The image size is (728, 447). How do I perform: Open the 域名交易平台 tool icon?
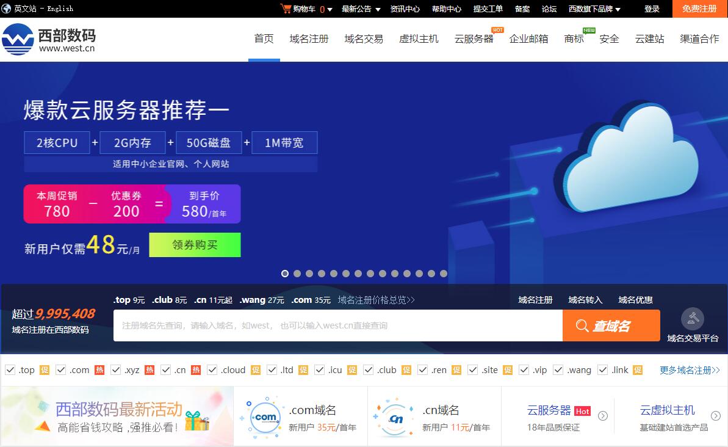click(693, 318)
